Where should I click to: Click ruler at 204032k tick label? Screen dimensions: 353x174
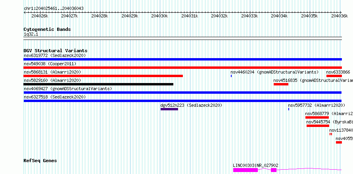tap(219, 16)
